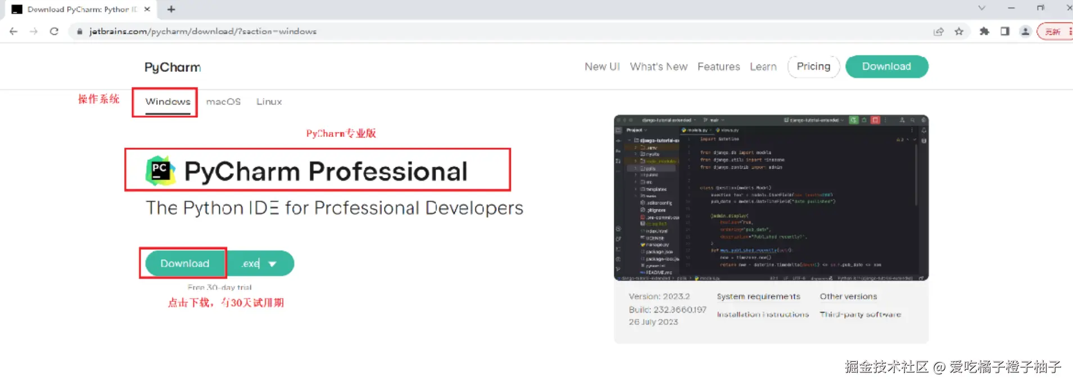
Task: Close the Download PyCharm tab
Action: (147, 9)
